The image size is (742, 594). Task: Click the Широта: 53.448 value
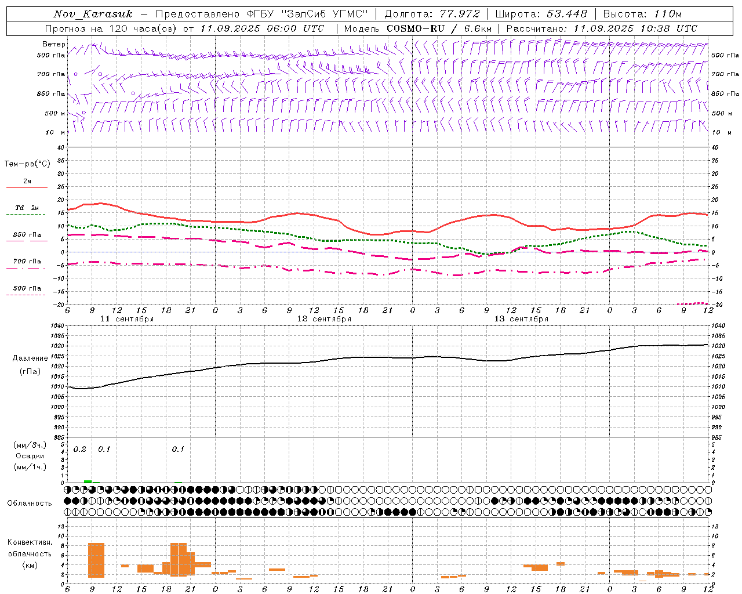pos(543,14)
